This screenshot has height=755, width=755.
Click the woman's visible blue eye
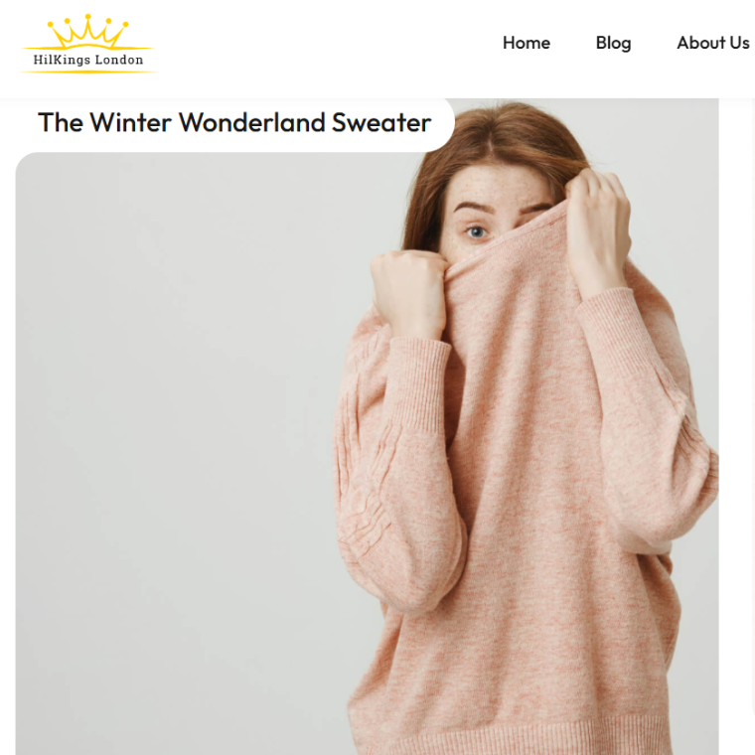pyautogui.click(x=477, y=232)
